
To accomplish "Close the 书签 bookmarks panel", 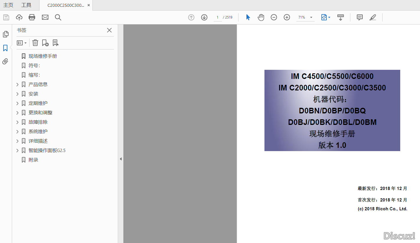I will [109, 30].
